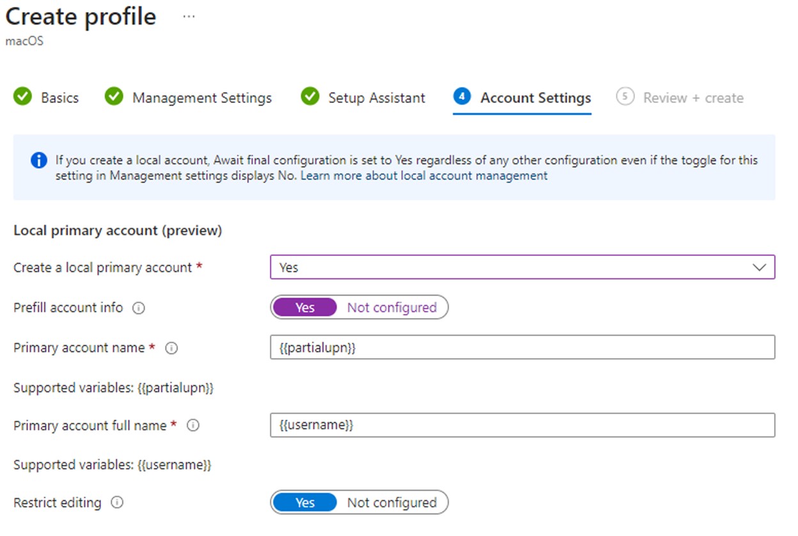This screenshot has width=798, height=536.
Task: Switch to the Setup Assistant tab
Action: (376, 98)
